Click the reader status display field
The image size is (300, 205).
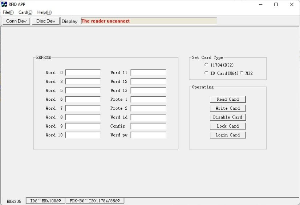(x=149, y=21)
